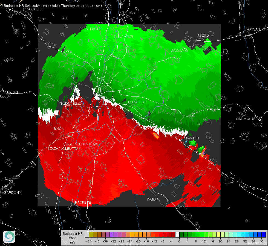Click the BUDAPEST city label
The width and height of the screenshot is (268, 246).
click(x=137, y=102)
